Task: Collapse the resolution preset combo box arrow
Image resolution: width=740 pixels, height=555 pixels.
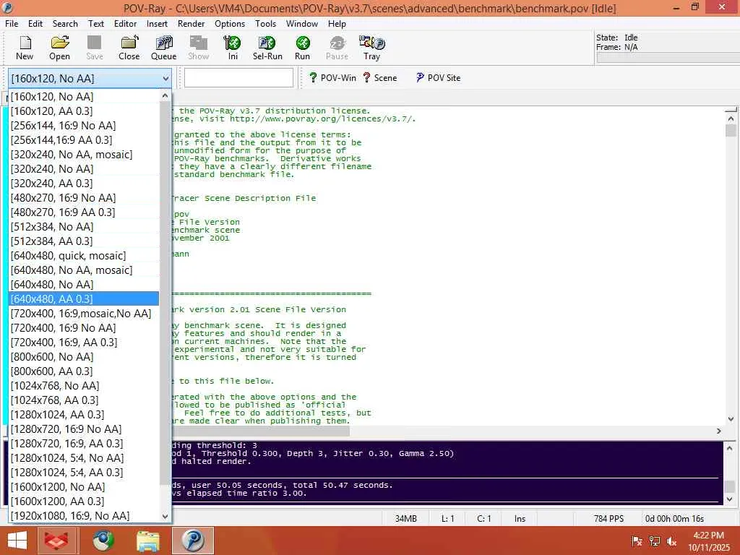Action: [165, 79]
